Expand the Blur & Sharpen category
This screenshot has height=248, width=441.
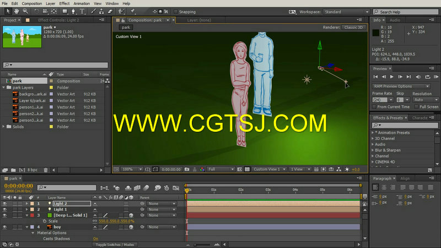(x=373, y=150)
